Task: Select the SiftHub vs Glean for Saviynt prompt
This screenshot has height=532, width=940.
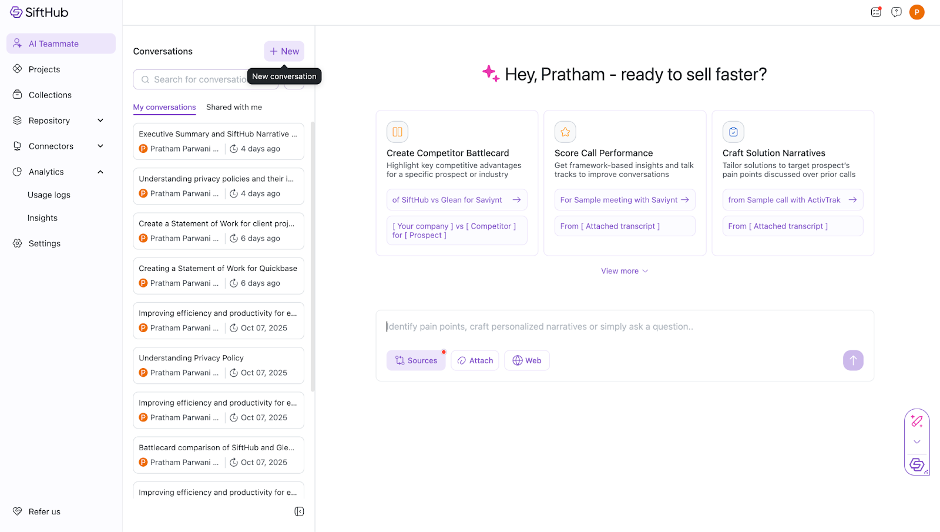Action: 456,200
